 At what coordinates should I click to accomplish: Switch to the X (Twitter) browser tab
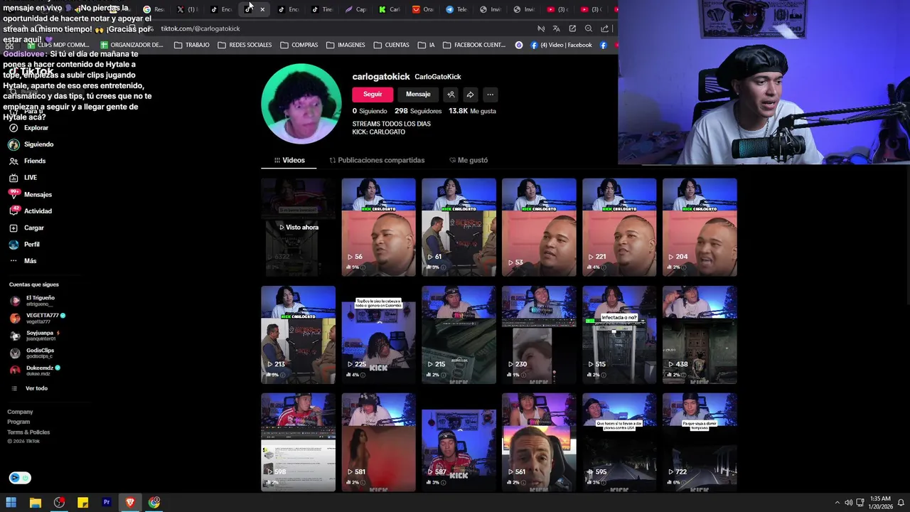coord(187,9)
